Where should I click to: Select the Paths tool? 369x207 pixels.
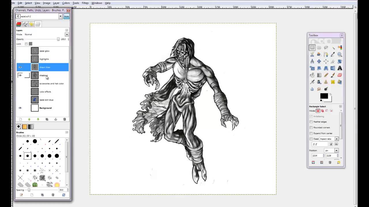(x=326, y=54)
